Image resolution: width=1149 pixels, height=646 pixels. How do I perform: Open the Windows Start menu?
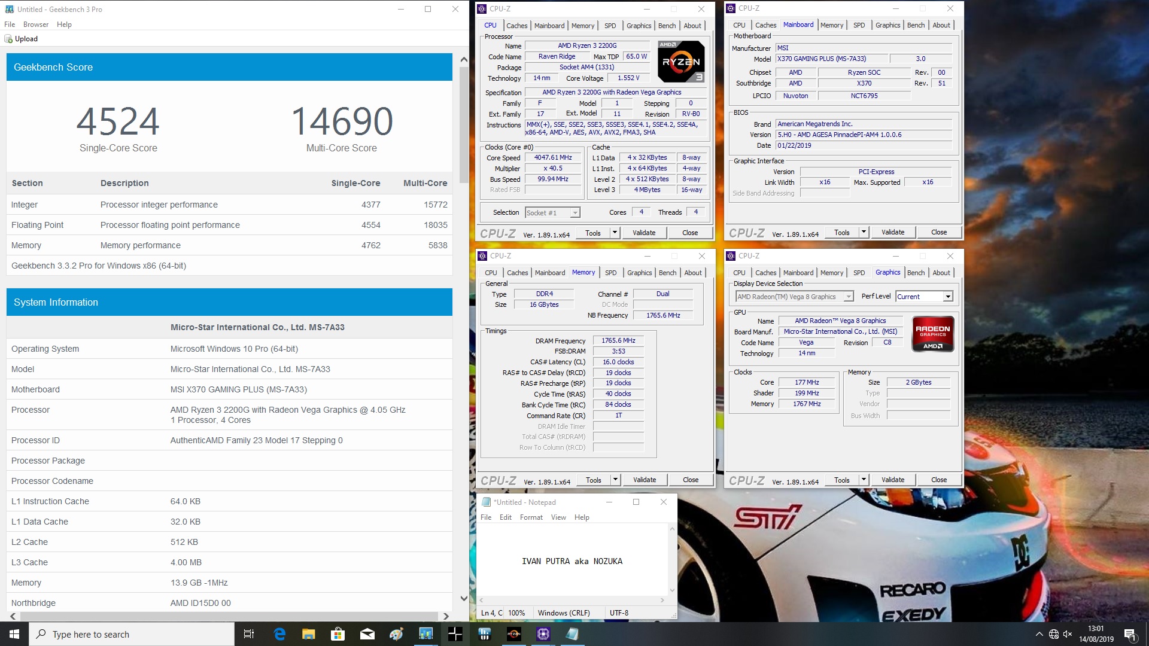tap(14, 634)
